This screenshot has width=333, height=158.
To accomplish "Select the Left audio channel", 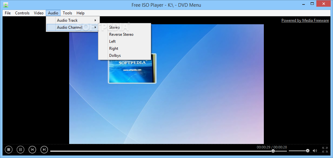I will click(125, 41).
